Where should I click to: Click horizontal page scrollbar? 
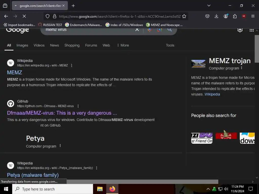tap(142, 182)
